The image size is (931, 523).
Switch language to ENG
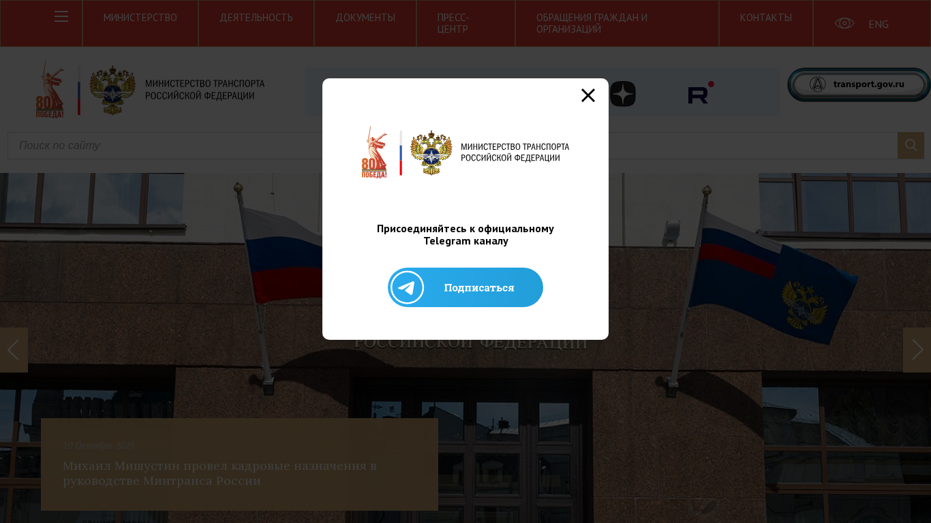[879, 24]
